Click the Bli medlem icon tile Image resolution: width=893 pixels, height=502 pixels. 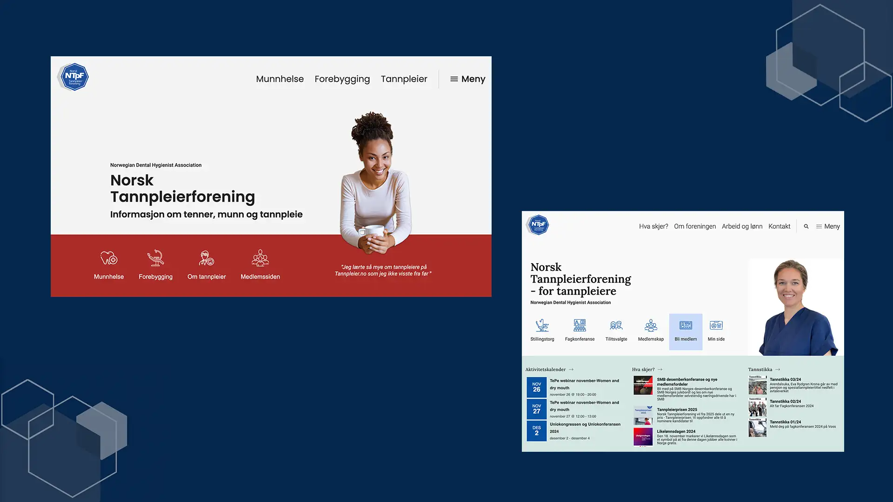point(686,331)
